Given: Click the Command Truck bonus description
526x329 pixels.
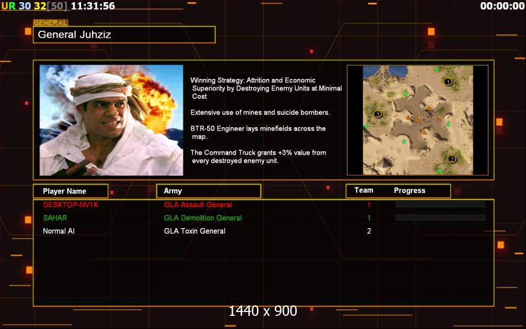Looking at the screenshot, I should point(258,156).
